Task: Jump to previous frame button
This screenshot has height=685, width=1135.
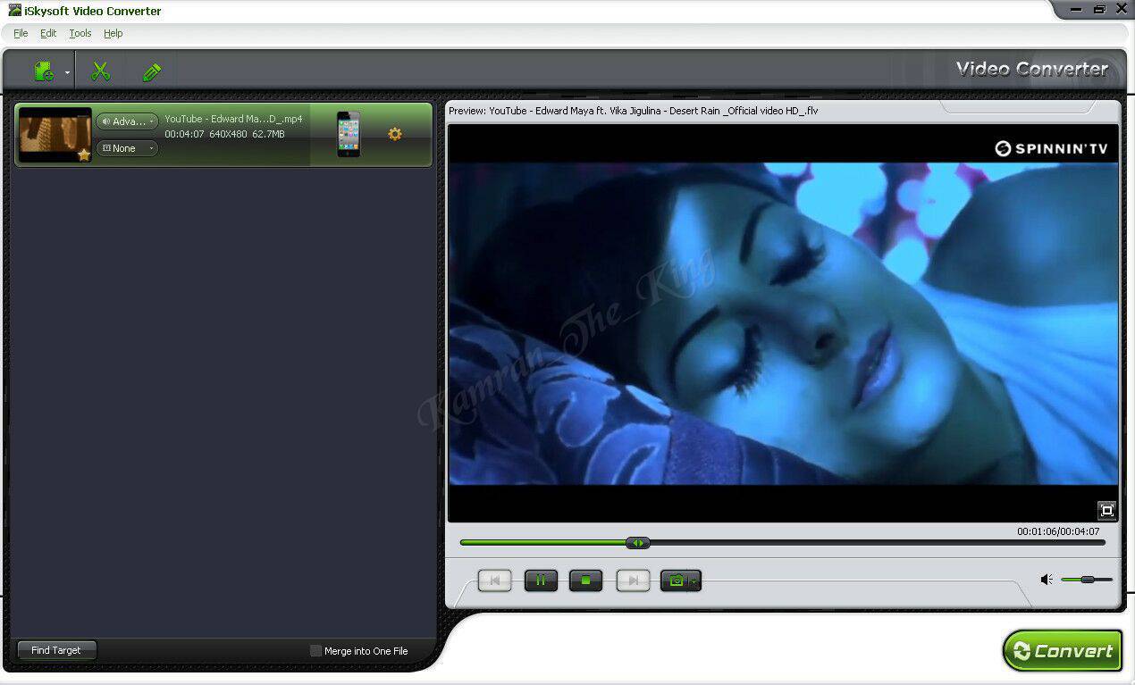Action: (494, 581)
